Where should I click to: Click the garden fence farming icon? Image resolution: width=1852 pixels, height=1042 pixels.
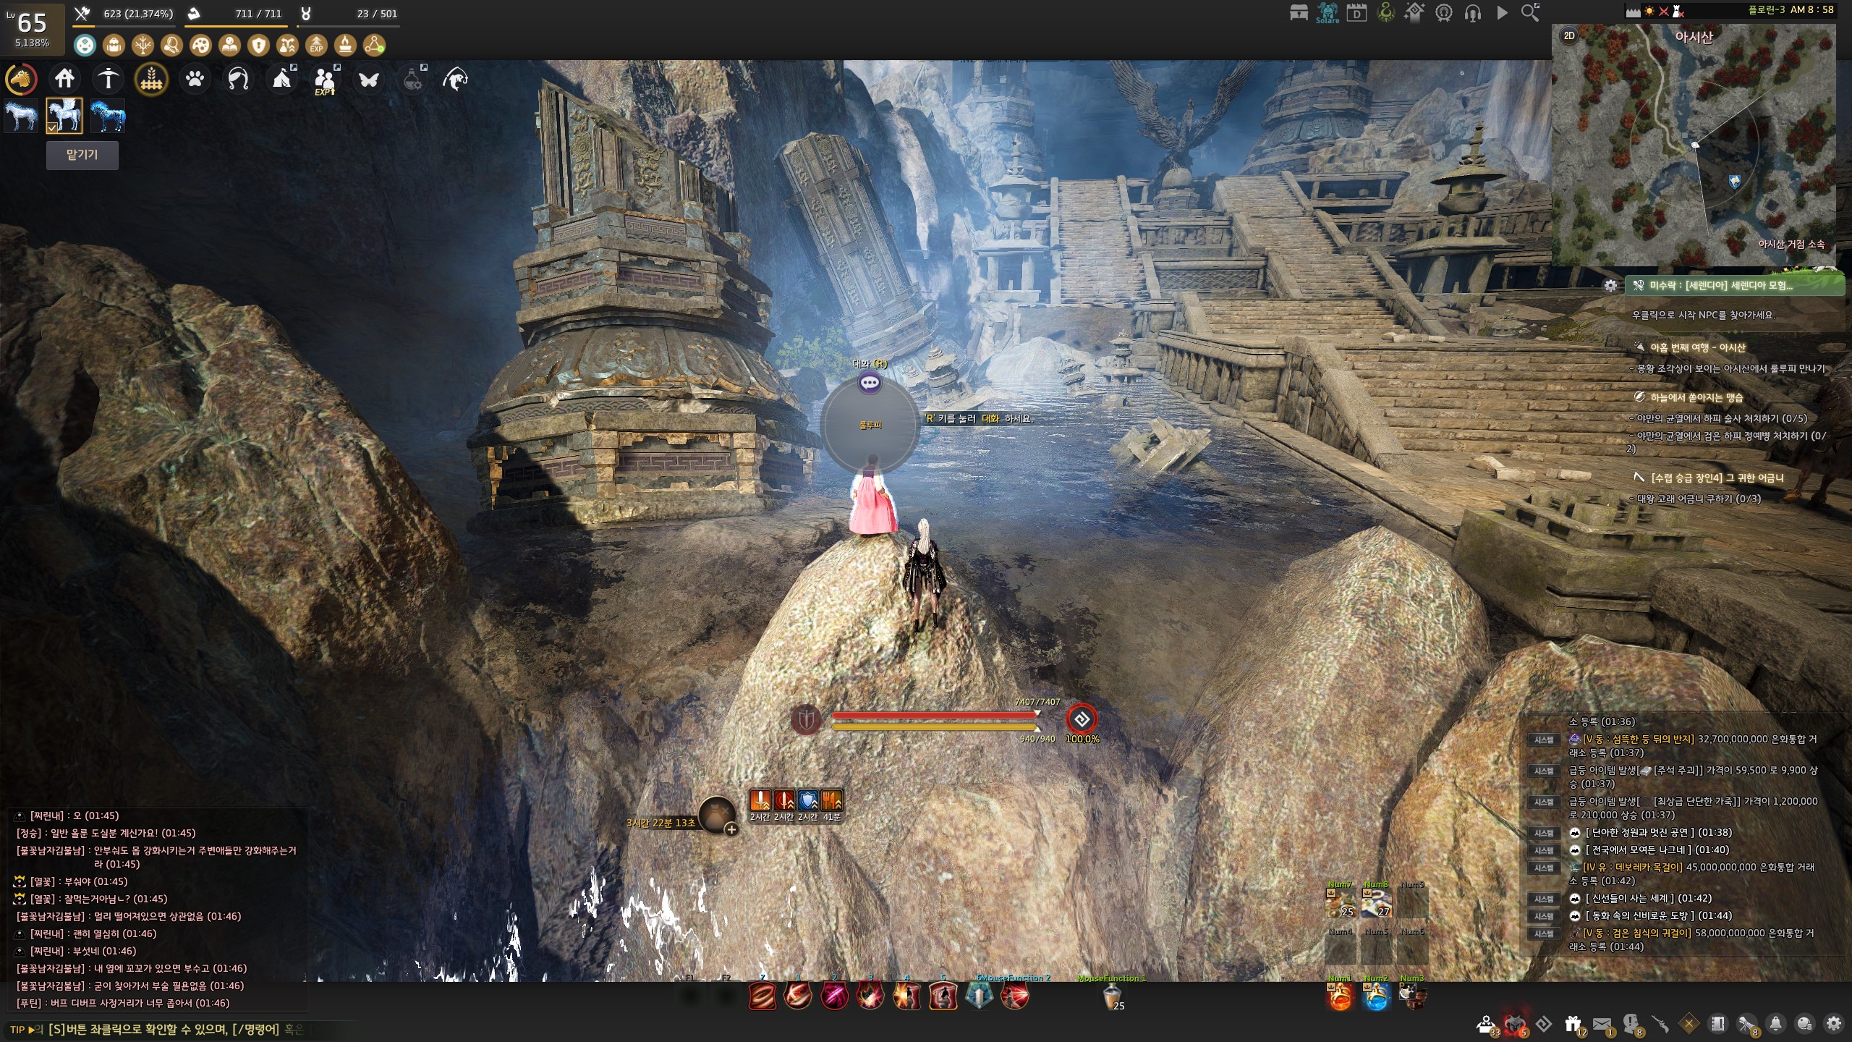pyautogui.click(x=151, y=79)
